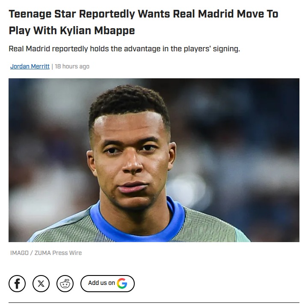Open author Jordan Merritt's profile link

pyautogui.click(x=30, y=66)
